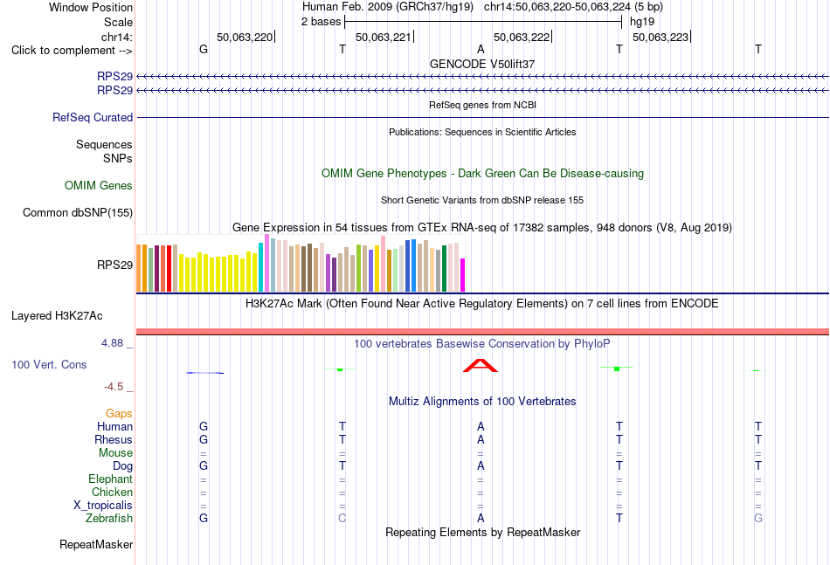
Task: Click the OMIM Gene Phenotypes title
Action: 483,174
